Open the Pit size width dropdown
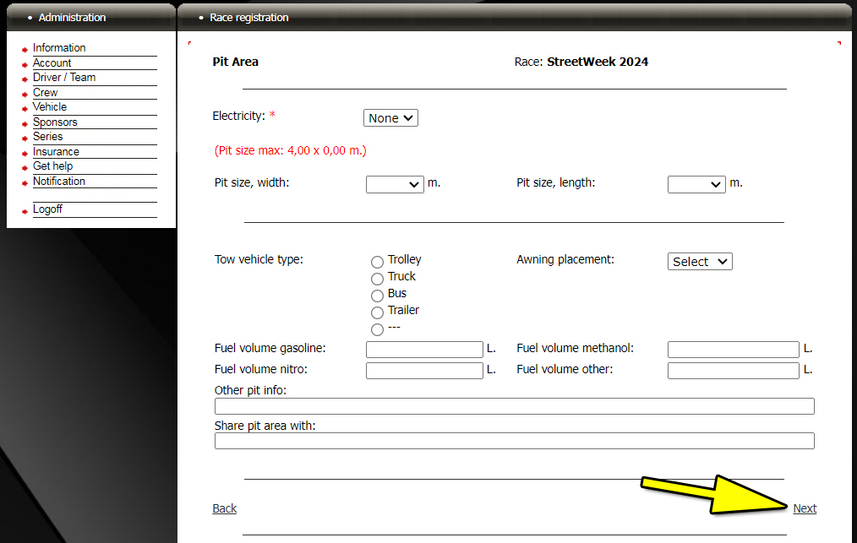 (395, 185)
